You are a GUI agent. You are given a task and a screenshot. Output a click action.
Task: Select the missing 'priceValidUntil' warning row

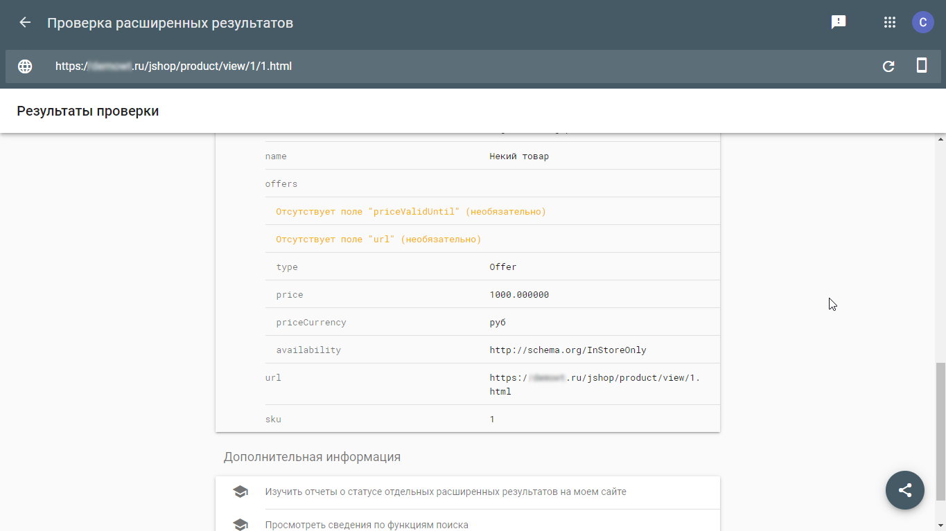coord(410,212)
